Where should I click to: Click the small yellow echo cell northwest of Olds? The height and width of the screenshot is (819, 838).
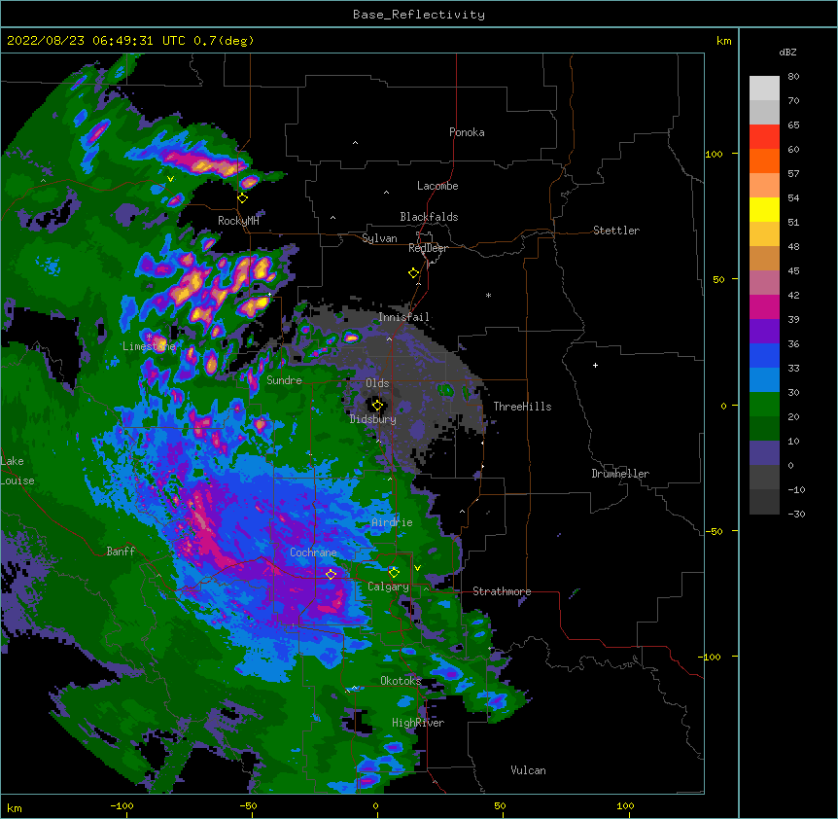(x=351, y=338)
